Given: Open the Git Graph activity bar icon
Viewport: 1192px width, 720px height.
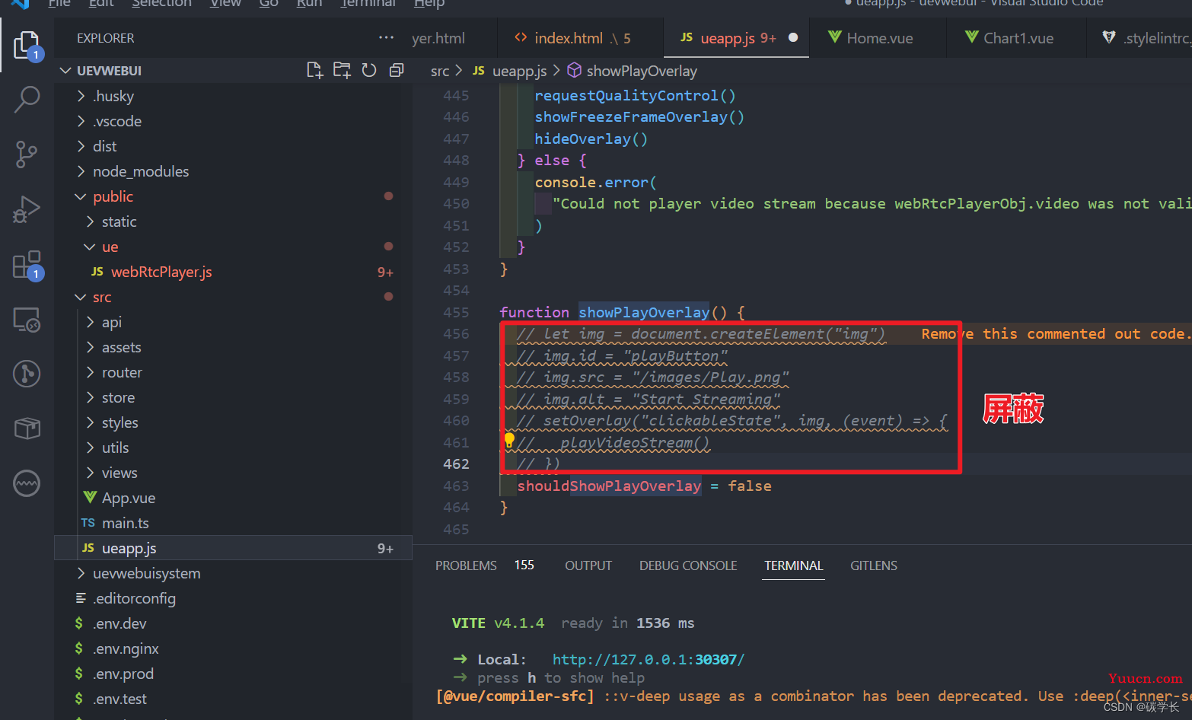Looking at the screenshot, I should pyautogui.click(x=27, y=374).
